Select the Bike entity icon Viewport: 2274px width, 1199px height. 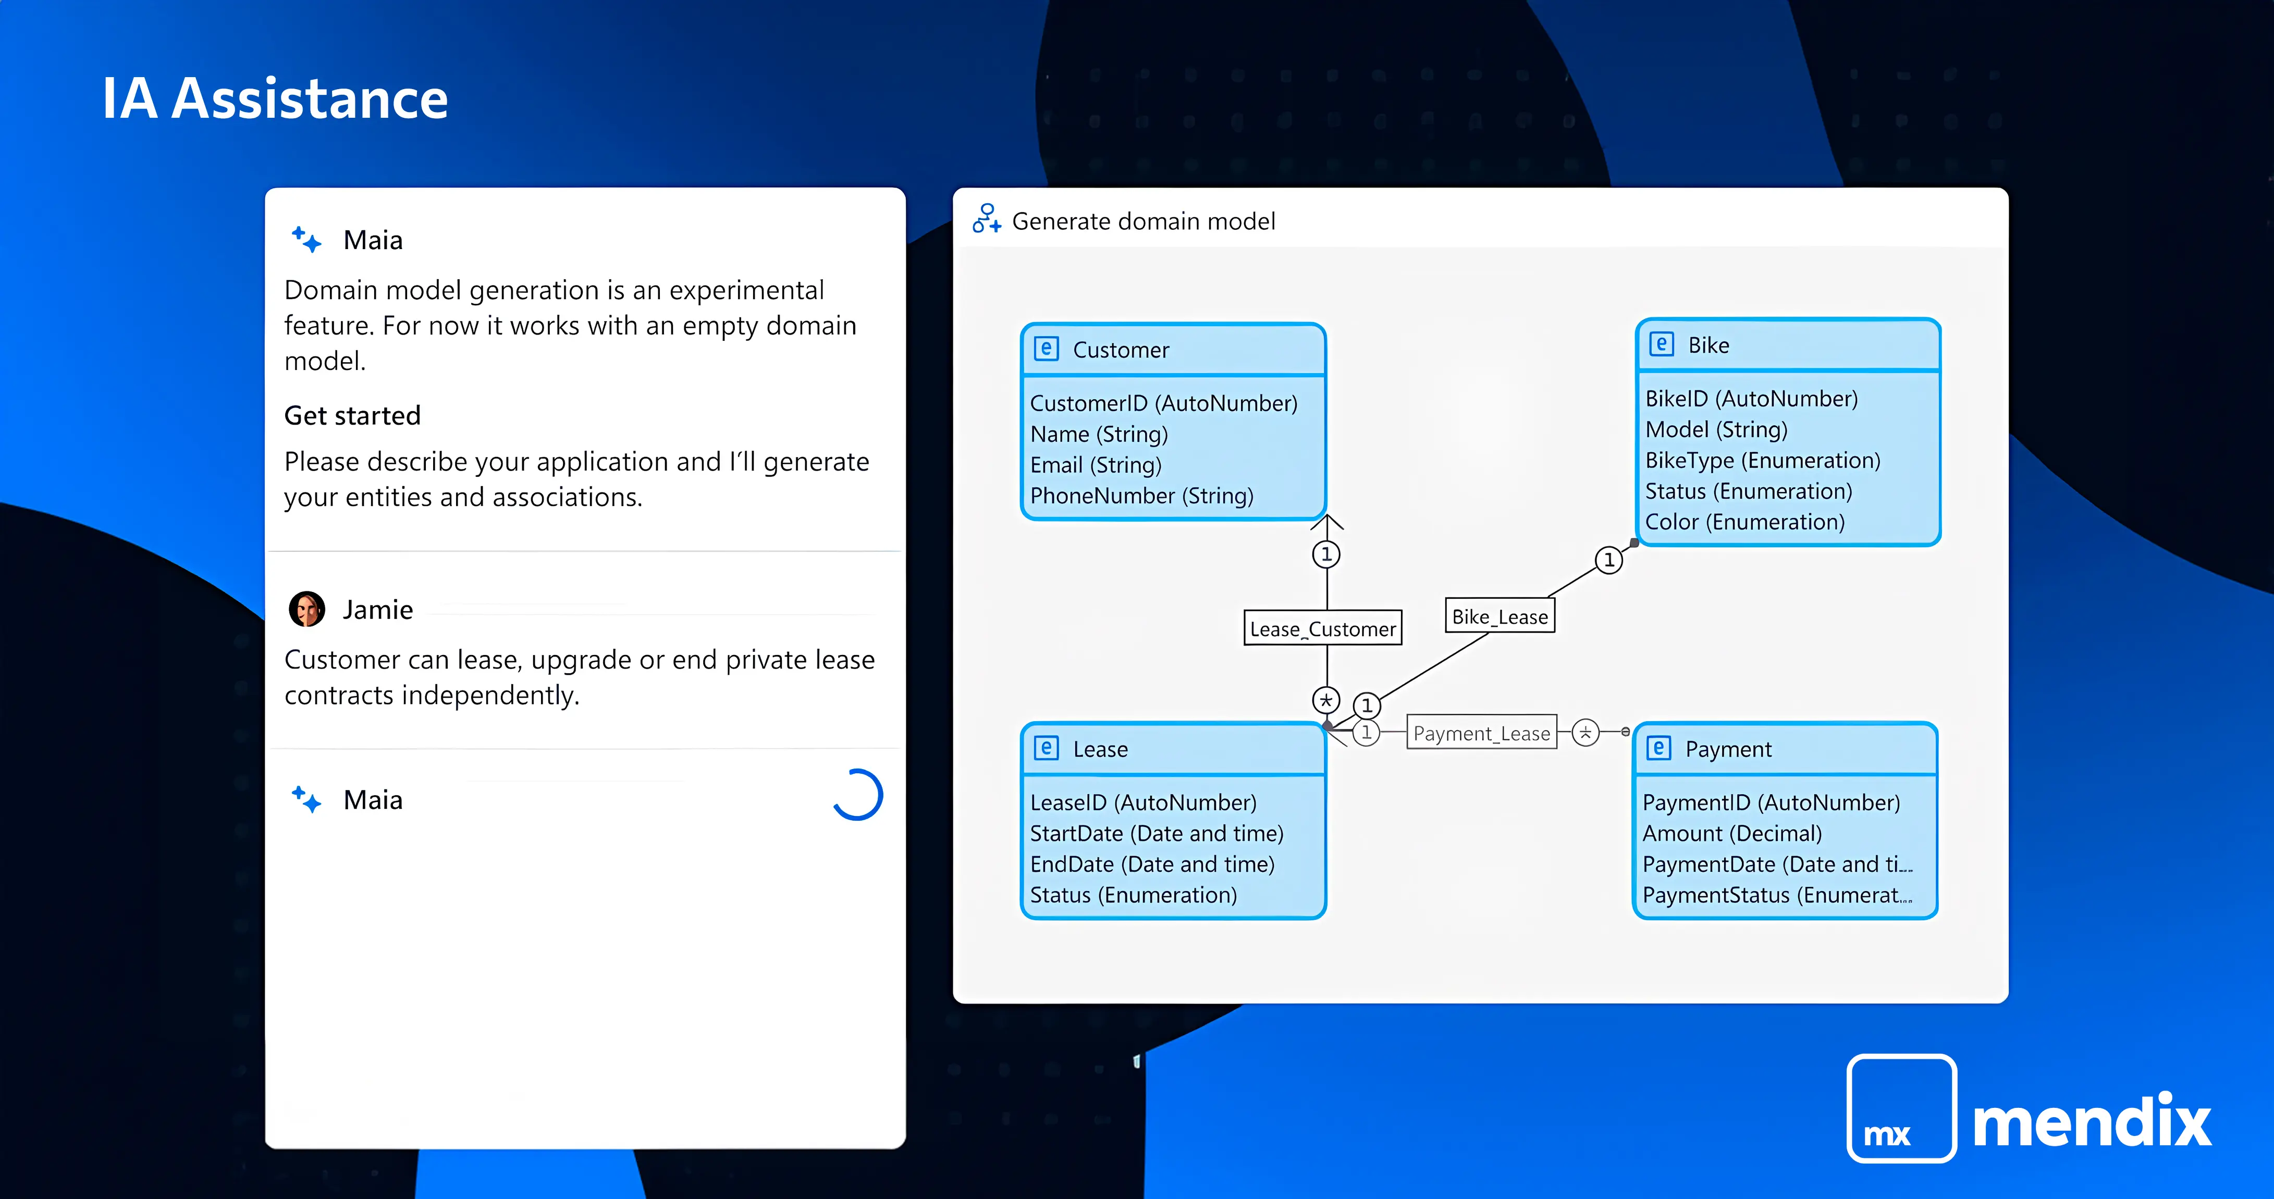(x=1662, y=344)
